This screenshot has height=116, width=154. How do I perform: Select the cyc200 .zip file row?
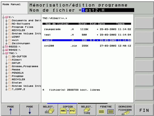click(87, 46)
